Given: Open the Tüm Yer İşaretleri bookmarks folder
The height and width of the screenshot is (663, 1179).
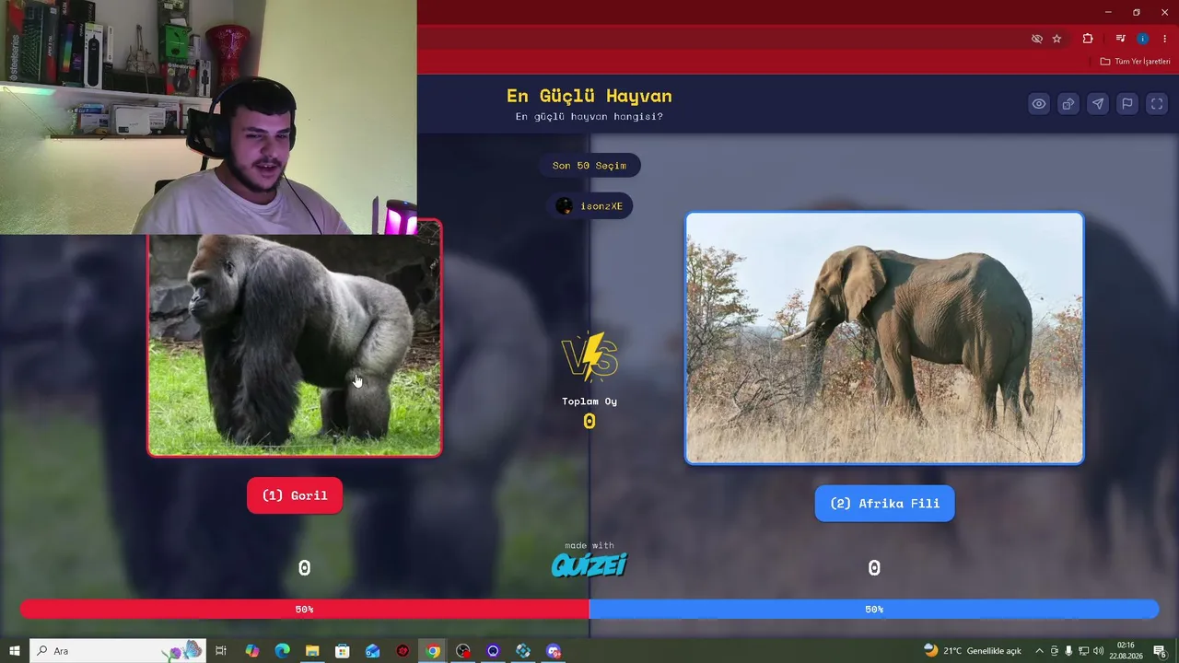Looking at the screenshot, I should pos(1136,62).
